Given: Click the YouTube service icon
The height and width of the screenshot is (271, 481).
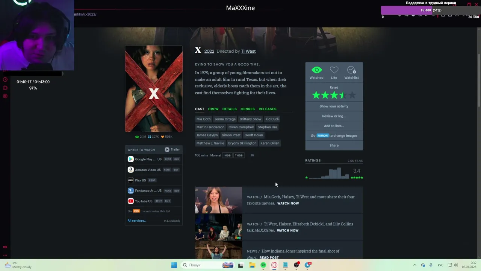Looking at the screenshot, I should click(x=130, y=201).
